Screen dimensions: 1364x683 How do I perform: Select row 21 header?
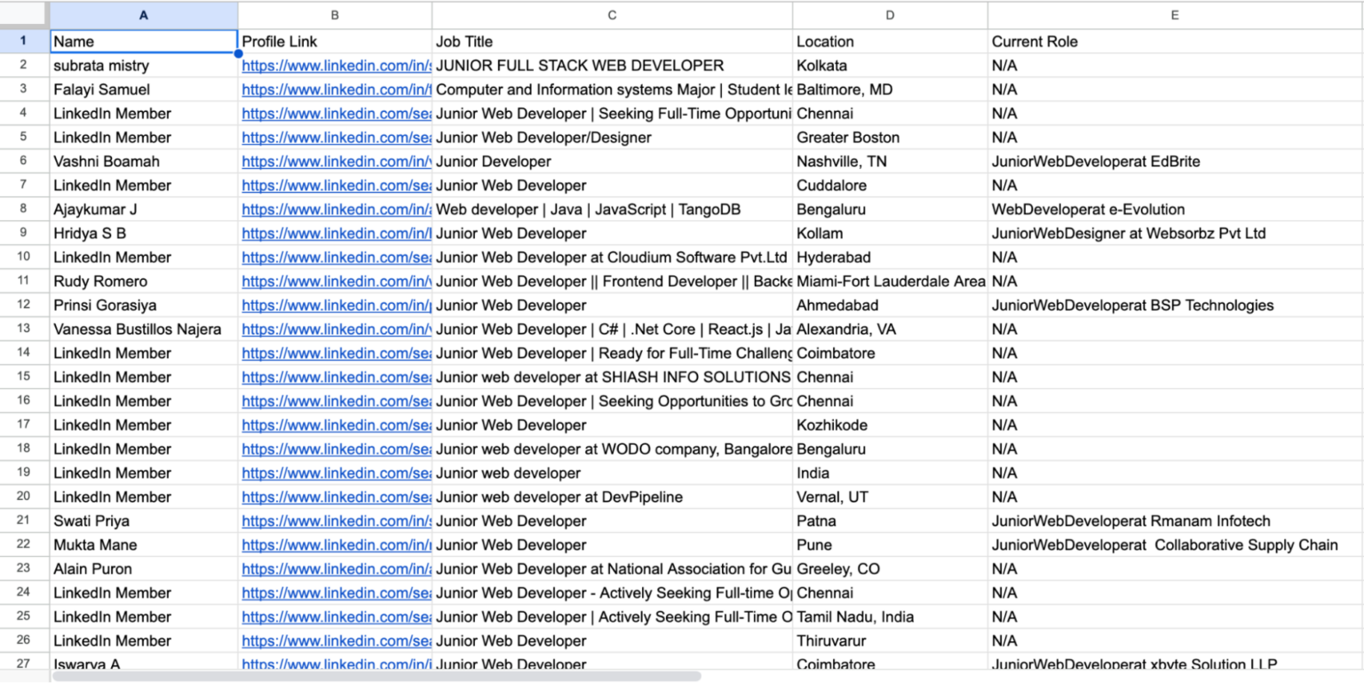pos(25,520)
